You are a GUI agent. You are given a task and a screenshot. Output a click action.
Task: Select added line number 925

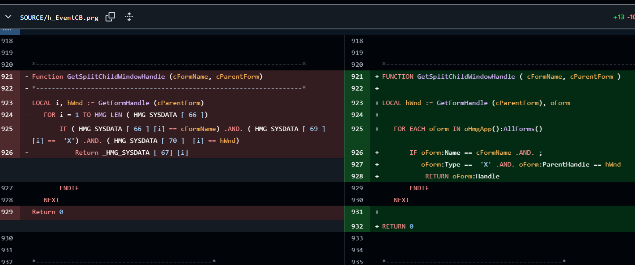(358, 129)
